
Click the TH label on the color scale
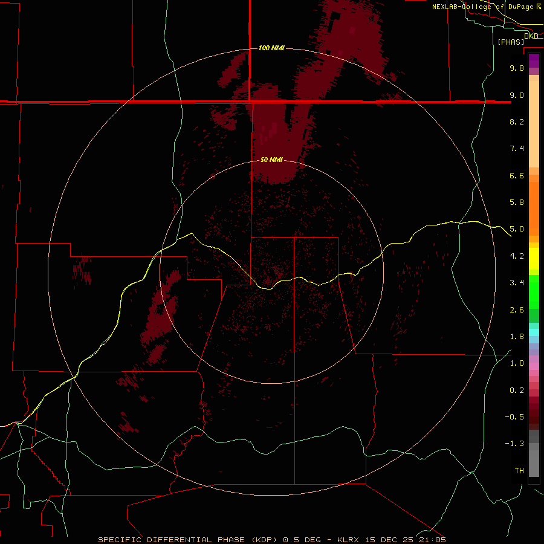[519, 471]
